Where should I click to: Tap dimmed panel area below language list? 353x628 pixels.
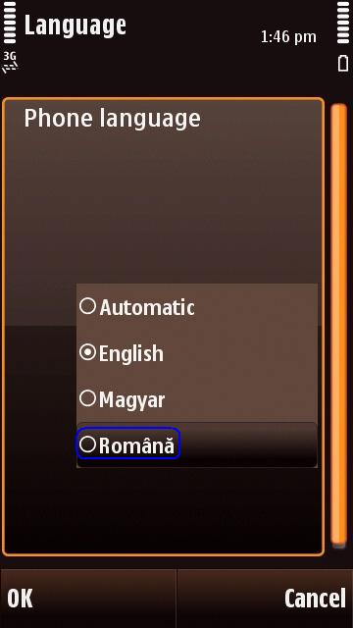coord(163,510)
